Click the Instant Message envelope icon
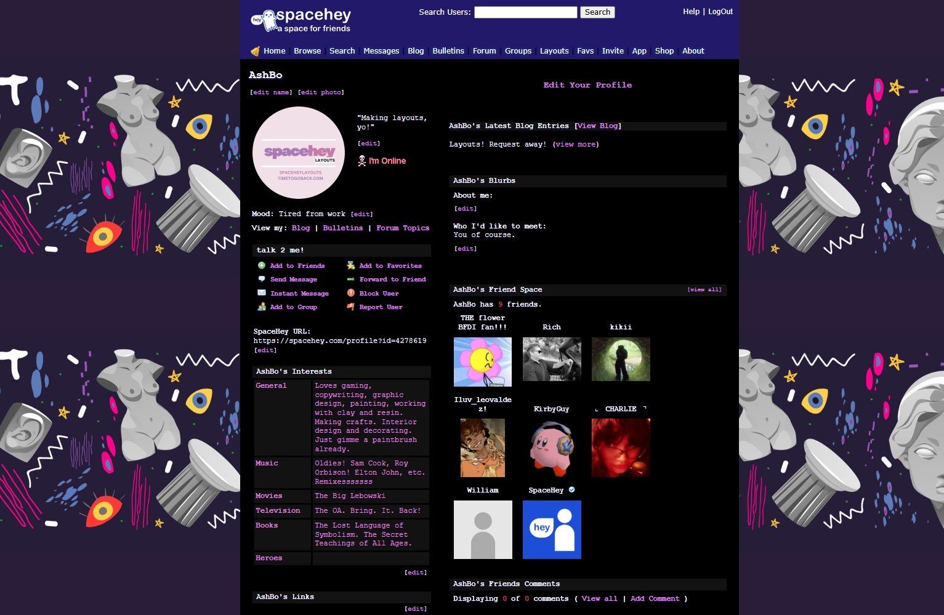Viewport: 944px width, 615px height. 262,293
